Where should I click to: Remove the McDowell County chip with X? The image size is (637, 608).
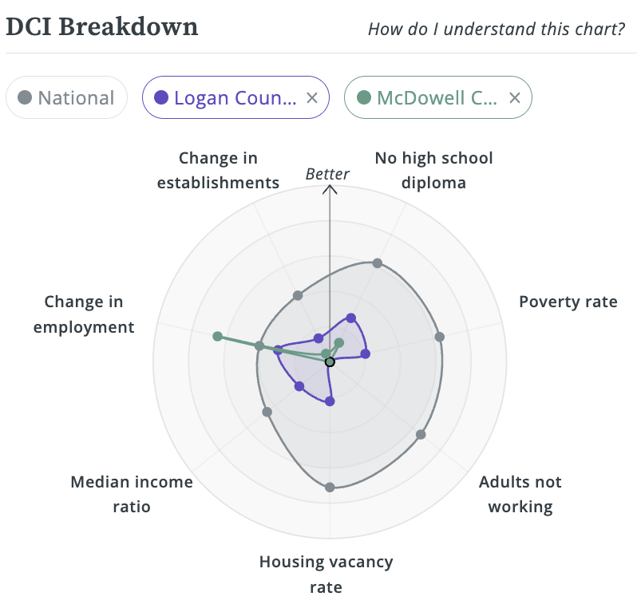point(515,98)
